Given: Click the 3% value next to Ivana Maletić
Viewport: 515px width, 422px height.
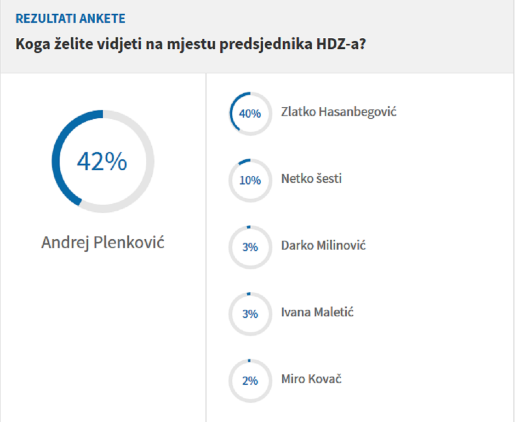Looking at the screenshot, I should click(250, 314).
